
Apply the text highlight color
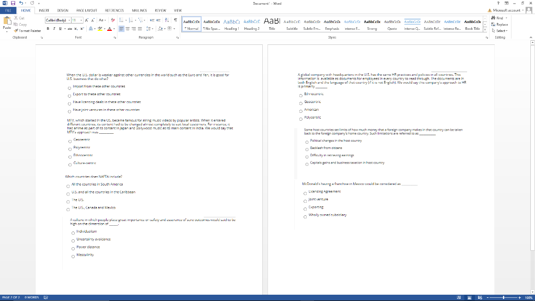pyautogui.click(x=100, y=29)
